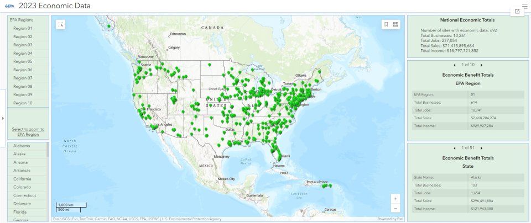The height and width of the screenshot is (223, 531).
Task: Go to next EPA Region record
Action: click(481, 65)
